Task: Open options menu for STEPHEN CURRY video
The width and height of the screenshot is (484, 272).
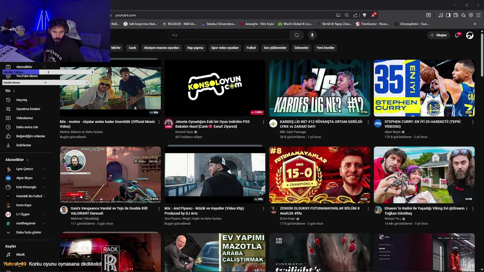Action: pos(473,122)
